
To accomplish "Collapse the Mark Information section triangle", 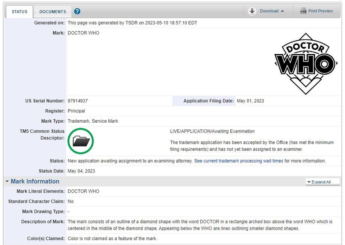I will pyautogui.click(x=7, y=181).
